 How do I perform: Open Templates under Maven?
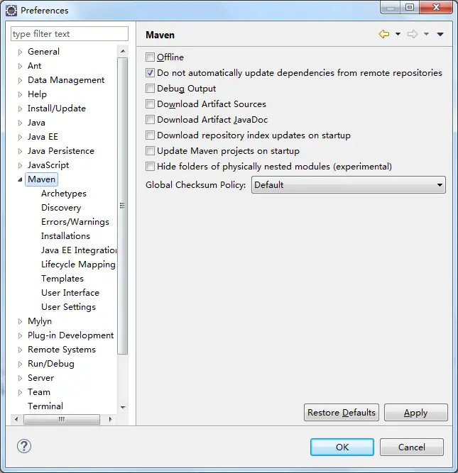point(62,279)
